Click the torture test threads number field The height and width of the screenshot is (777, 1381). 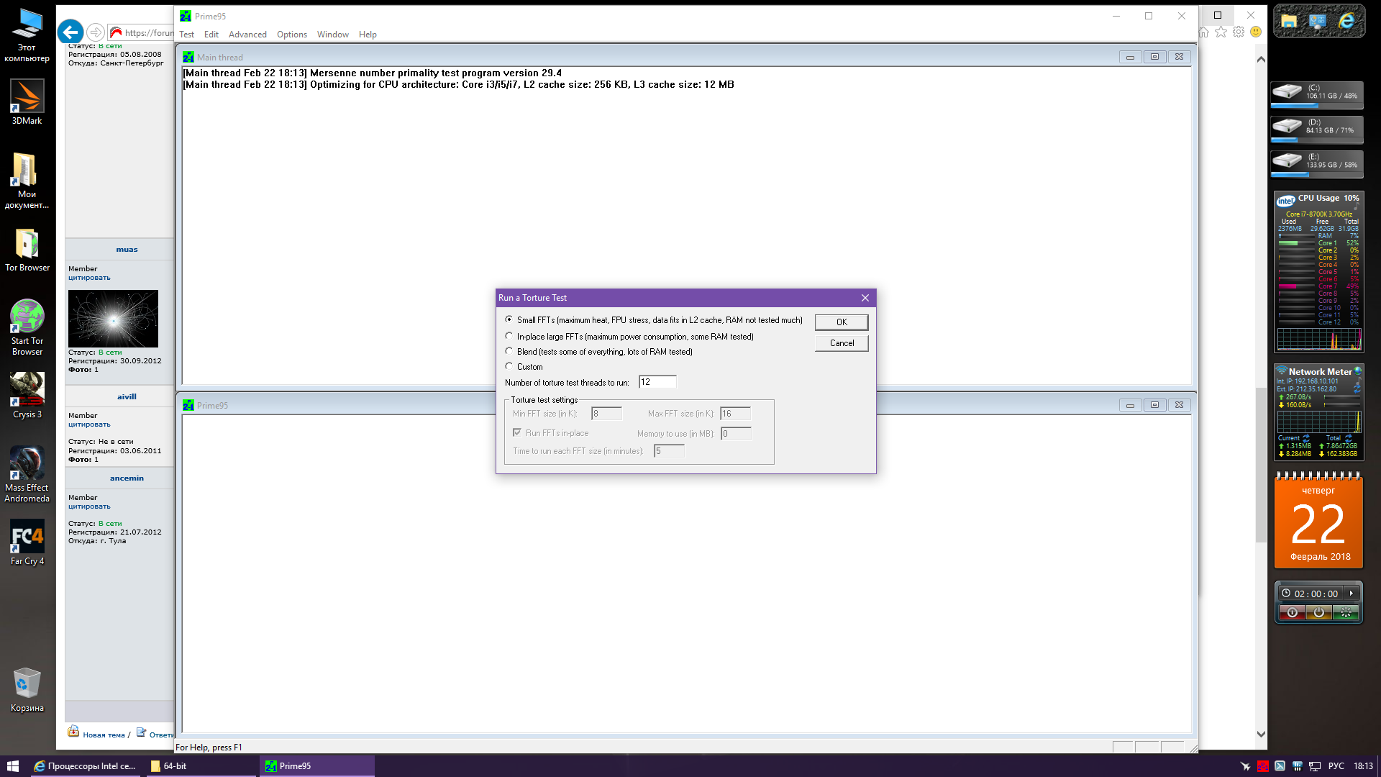pos(657,382)
